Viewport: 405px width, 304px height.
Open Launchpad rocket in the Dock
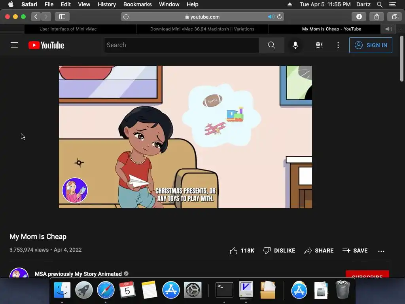click(x=84, y=290)
